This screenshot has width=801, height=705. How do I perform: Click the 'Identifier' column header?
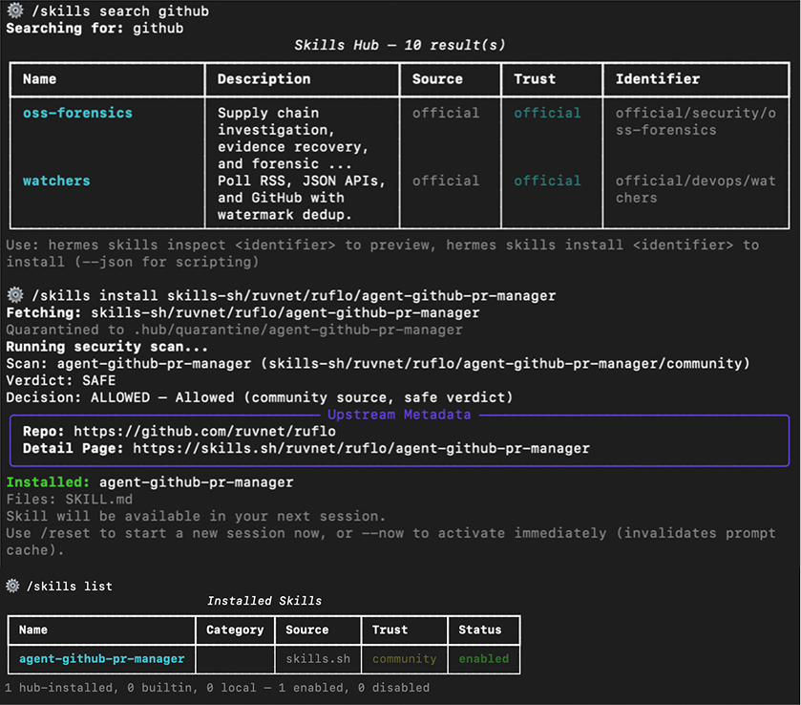tap(658, 79)
